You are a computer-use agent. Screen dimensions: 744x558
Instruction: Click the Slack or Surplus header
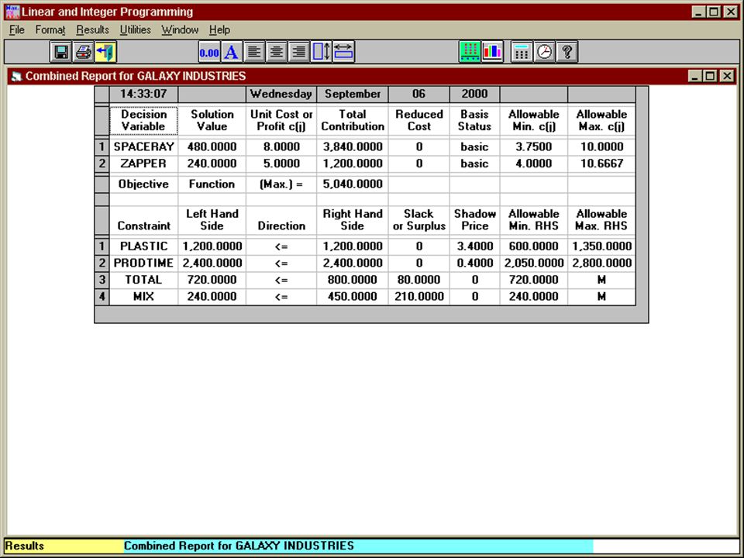[x=419, y=220]
